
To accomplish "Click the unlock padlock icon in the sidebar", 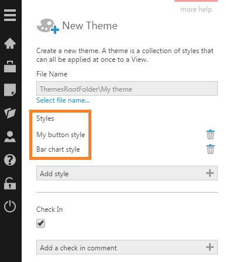I will pos(10,183).
